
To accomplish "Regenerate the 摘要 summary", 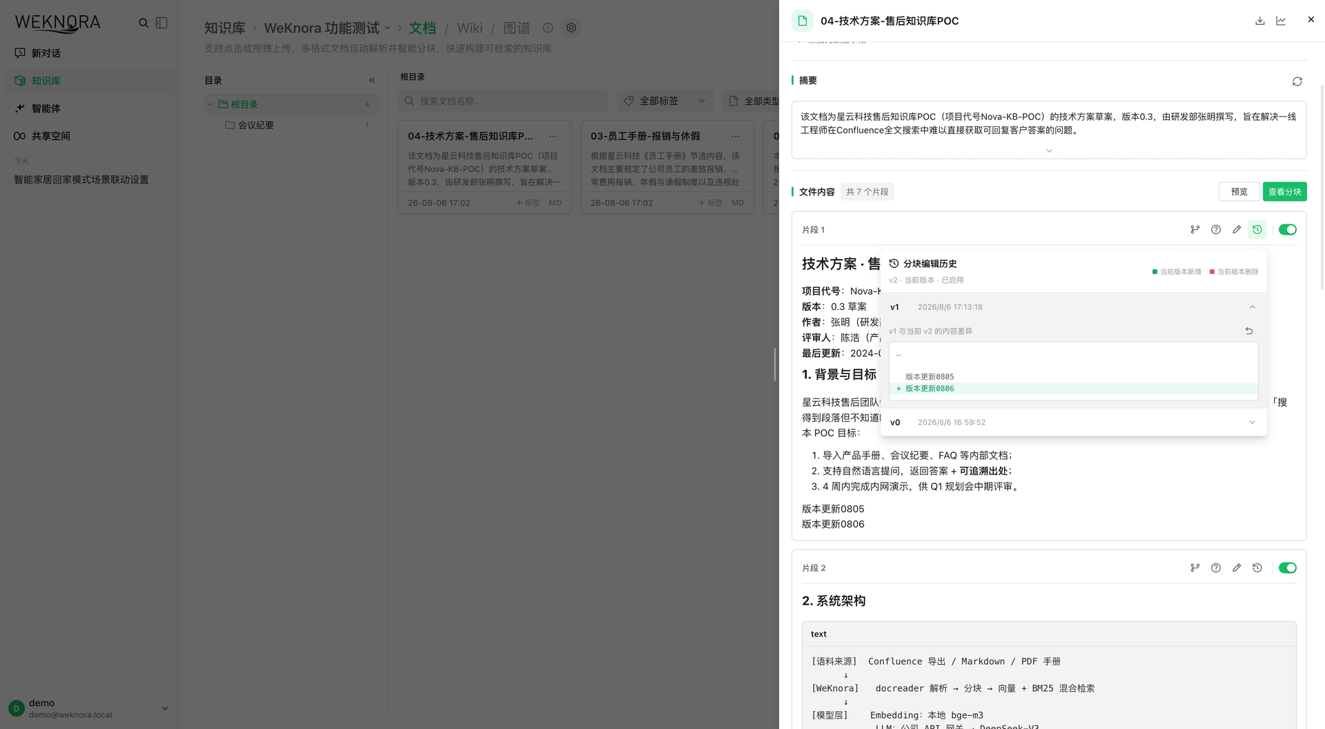I will (x=1297, y=81).
